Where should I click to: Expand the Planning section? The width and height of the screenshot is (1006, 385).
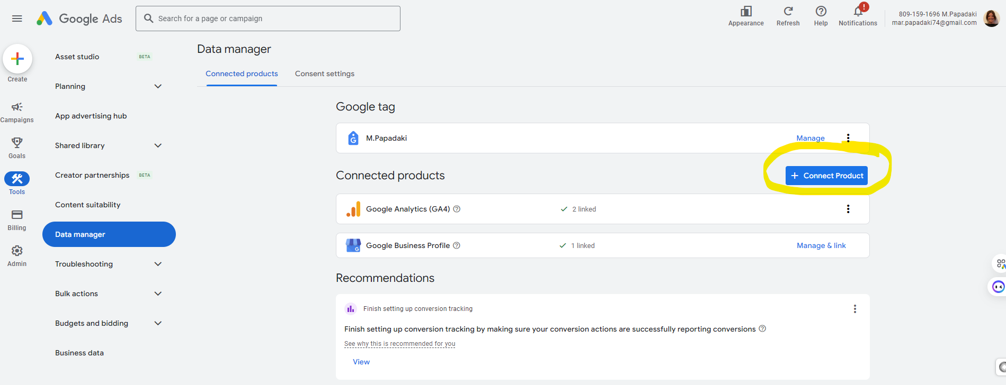[158, 86]
